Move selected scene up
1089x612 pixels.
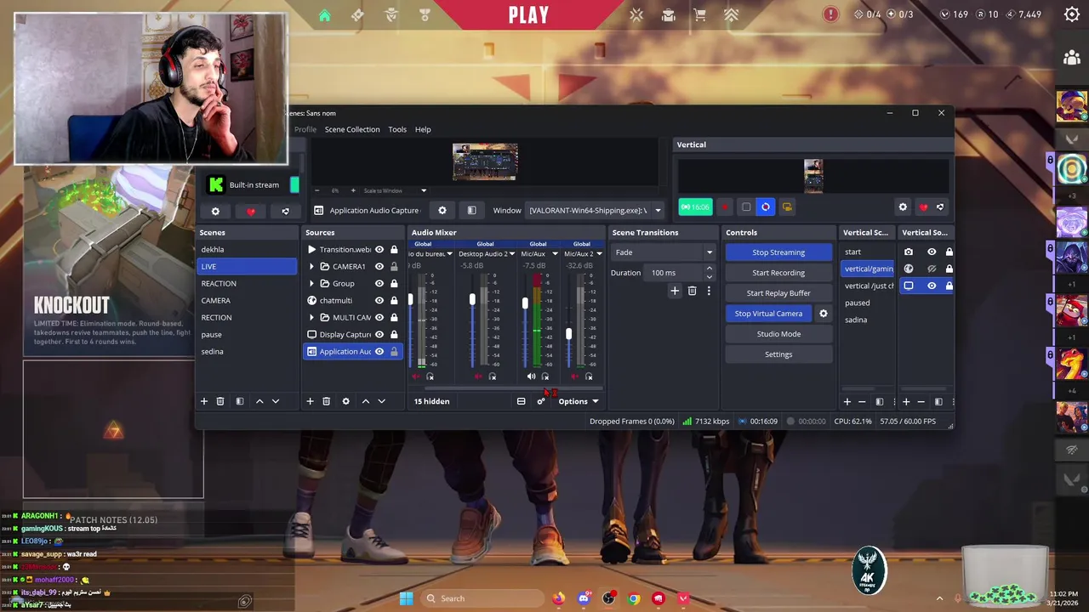(259, 401)
